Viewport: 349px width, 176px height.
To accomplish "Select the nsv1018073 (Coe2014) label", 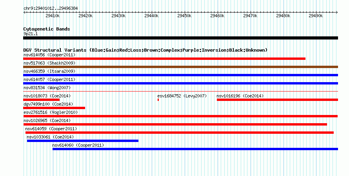I will tap(47, 96).
